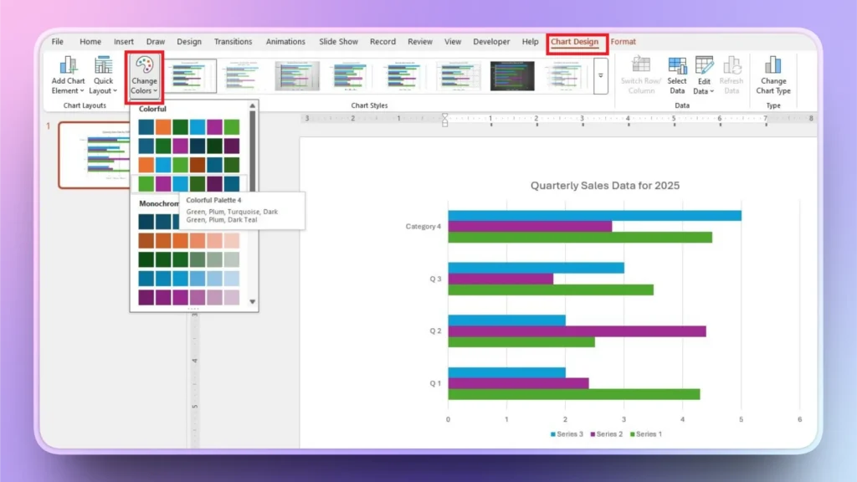Expand the Add Chart Element dropdown arrow
This screenshot has width=857, height=482.
(x=81, y=90)
